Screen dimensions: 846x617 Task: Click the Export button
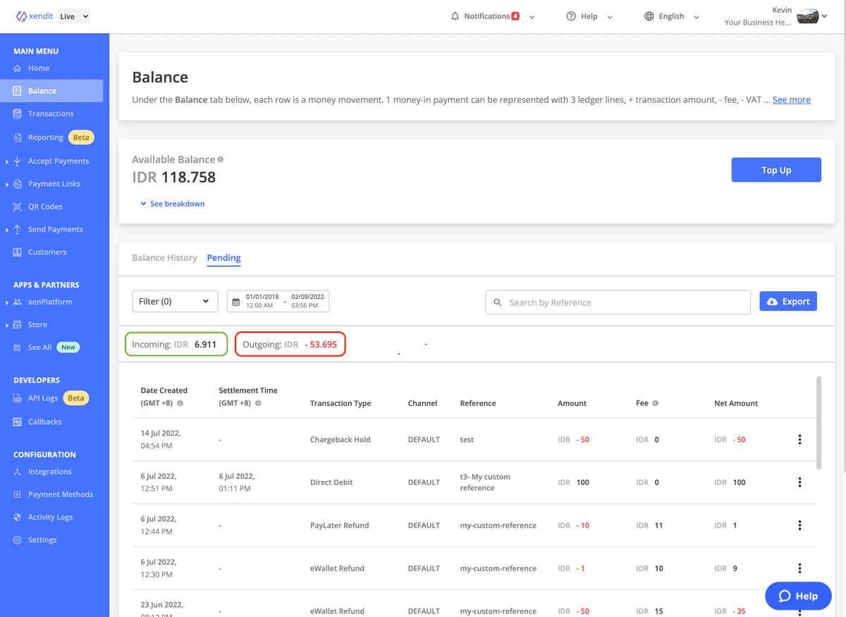point(787,301)
